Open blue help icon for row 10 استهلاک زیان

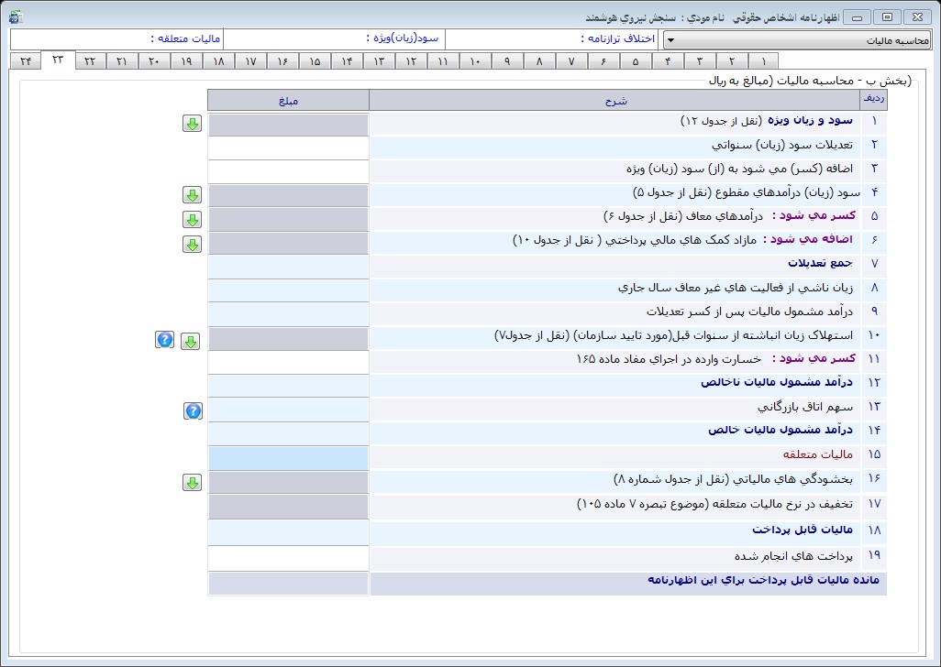click(x=164, y=340)
